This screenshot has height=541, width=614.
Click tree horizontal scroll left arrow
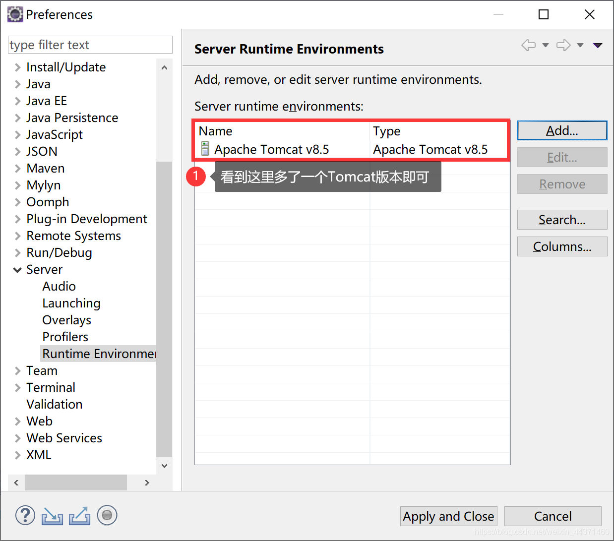16,482
